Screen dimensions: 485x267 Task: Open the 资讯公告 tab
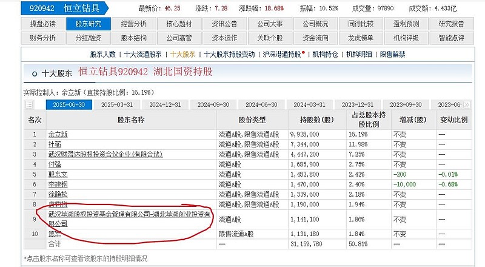pos(224,24)
